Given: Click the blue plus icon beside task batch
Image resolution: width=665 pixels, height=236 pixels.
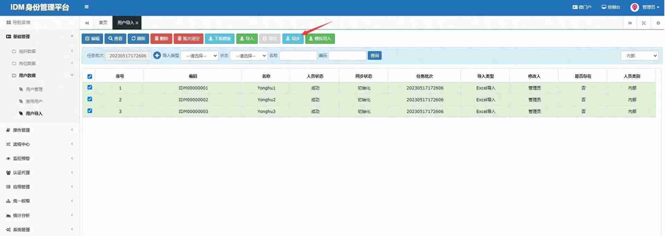Looking at the screenshot, I should pos(157,55).
